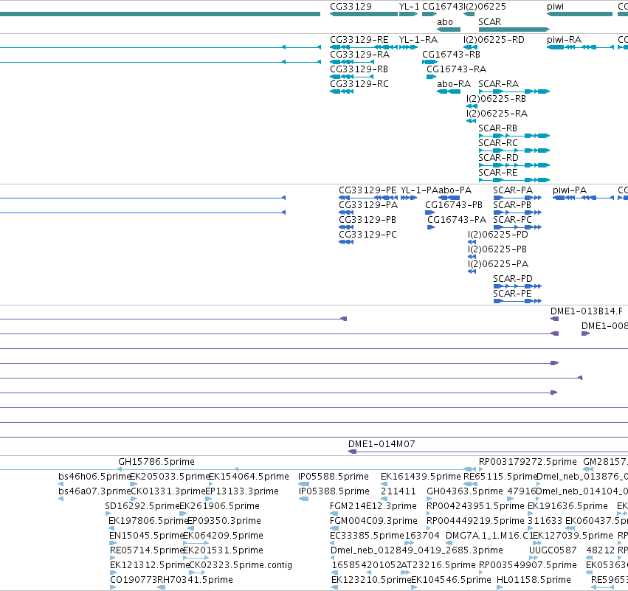Select protein label SCAR-PA
Viewport: 628px width, 591px height.
point(513,190)
